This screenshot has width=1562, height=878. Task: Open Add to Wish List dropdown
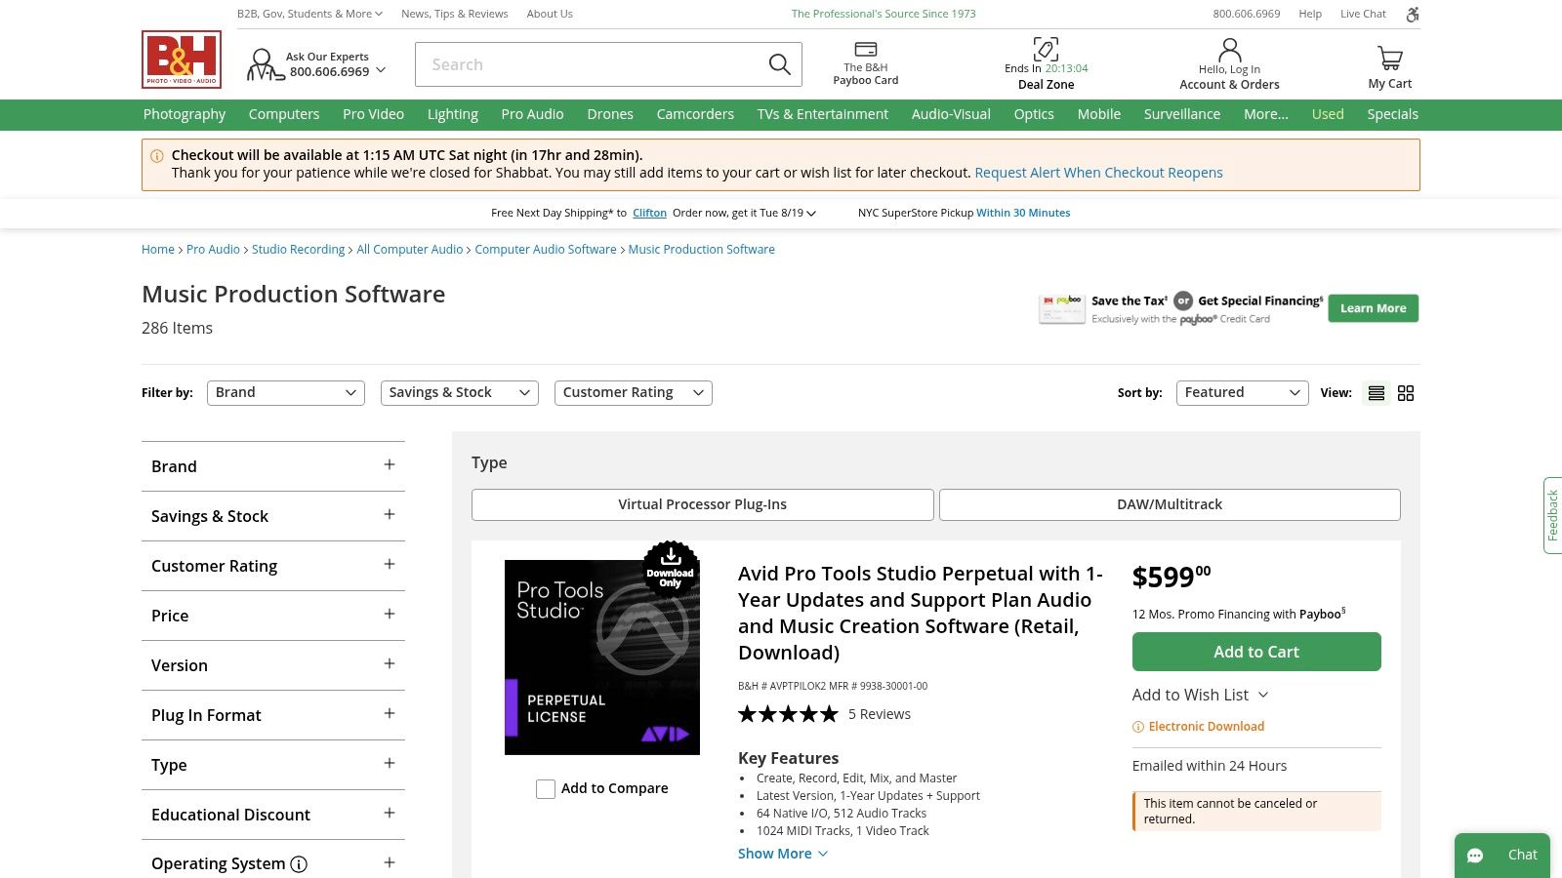pyautogui.click(x=1200, y=696)
